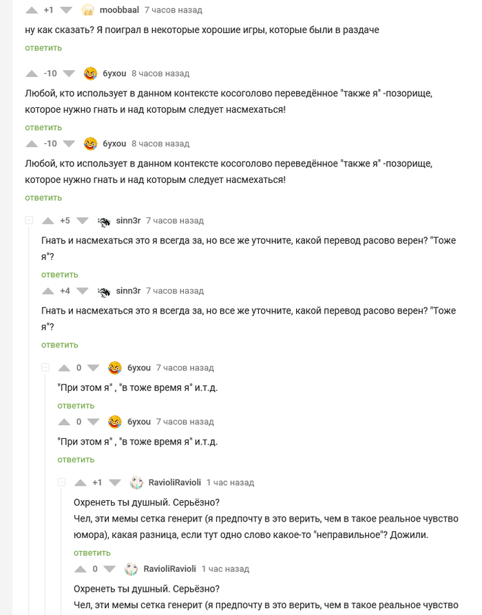Click moobbaal's "7 часов назад" timestamp
The height and width of the screenshot is (615, 482).
(174, 10)
